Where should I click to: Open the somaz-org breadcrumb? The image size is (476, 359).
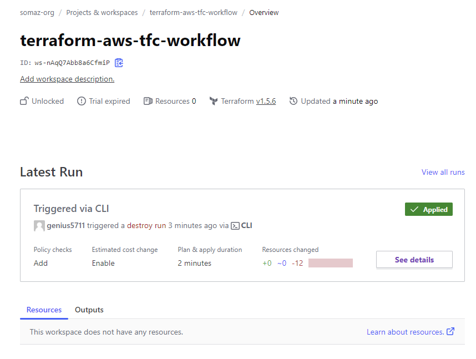[x=37, y=12]
